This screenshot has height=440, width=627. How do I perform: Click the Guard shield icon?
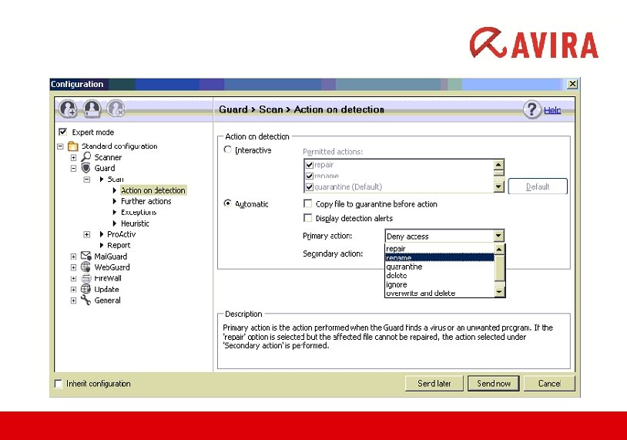click(x=86, y=168)
